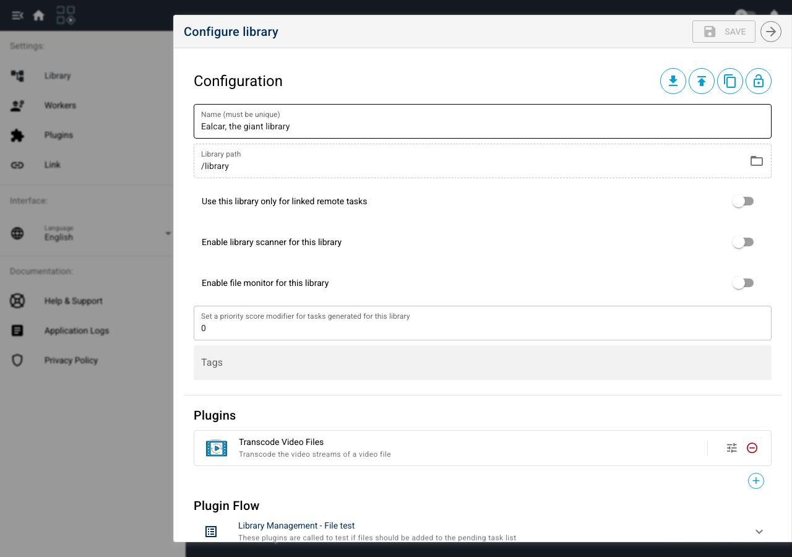Open Library settings in the sidebar

tap(87, 76)
